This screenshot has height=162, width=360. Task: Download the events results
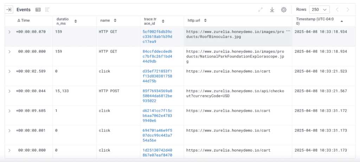pos(272,10)
